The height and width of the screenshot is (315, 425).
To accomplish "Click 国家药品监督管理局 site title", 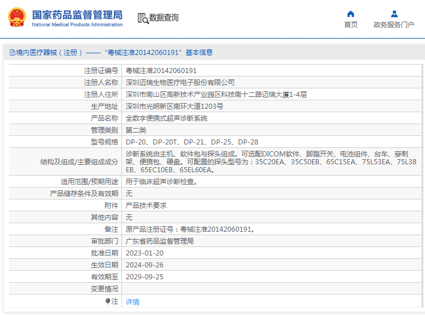I will pos(77,15).
